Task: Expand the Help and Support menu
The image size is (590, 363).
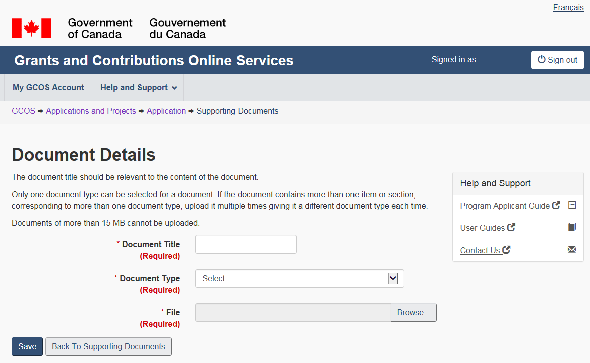Action: click(138, 87)
